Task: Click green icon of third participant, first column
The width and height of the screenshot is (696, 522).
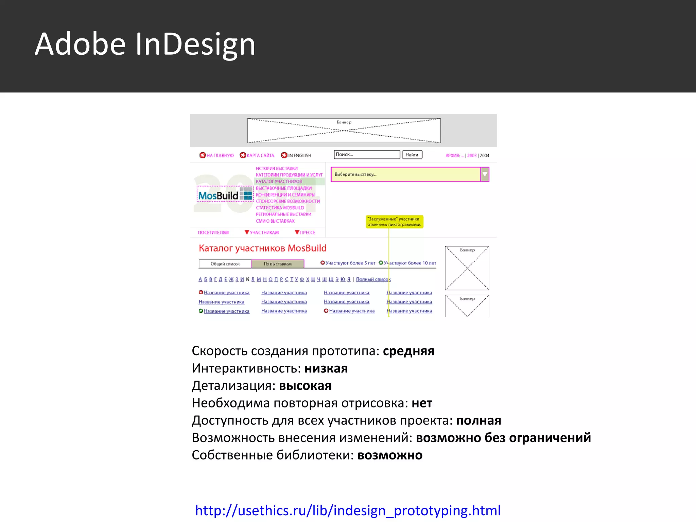Action: (x=201, y=311)
